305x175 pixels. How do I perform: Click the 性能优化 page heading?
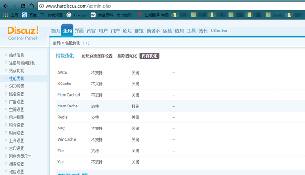tap(65, 56)
